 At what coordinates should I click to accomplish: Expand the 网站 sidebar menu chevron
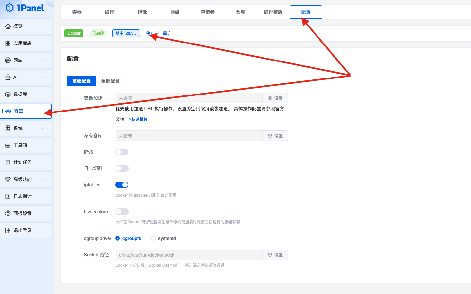click(x=43, y=60)
